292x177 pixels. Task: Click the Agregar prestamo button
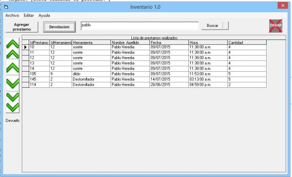[22, 27]
